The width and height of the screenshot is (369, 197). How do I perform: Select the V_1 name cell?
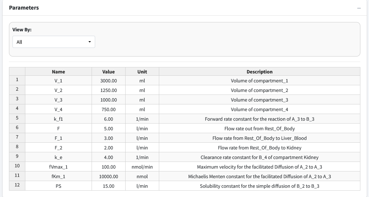pos(58,80)
